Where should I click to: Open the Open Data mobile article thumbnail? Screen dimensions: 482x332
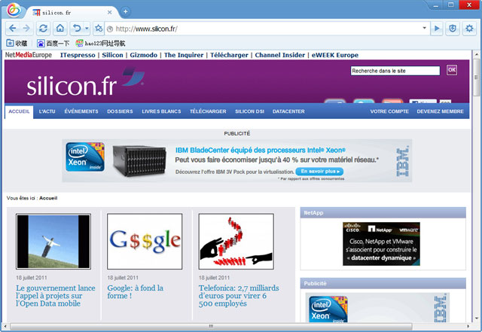pos(53,242)
